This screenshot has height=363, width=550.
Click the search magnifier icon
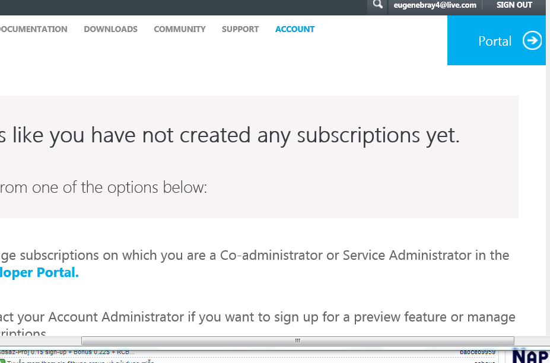pos(377,5)
